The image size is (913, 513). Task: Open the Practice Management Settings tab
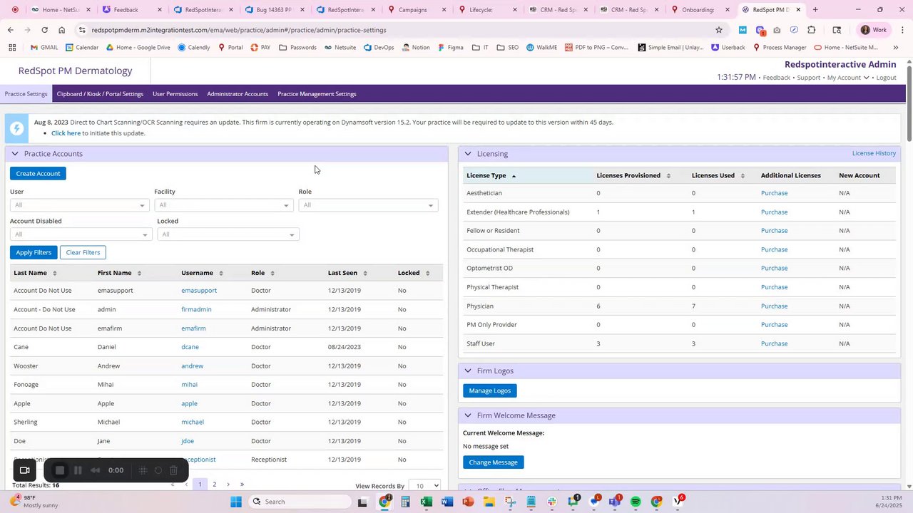[x=317, y=94]
